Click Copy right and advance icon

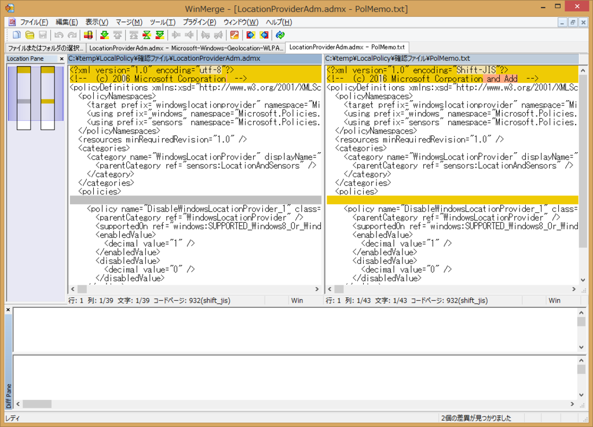click(x=206, y=35)
